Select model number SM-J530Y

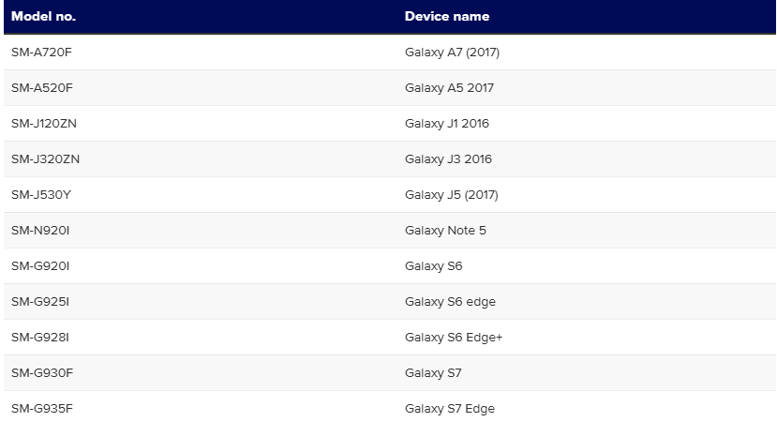[x=41, y=195]
